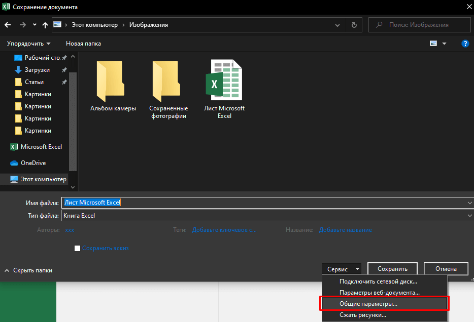Change view layout icon in toolbar

(x=434, y=44)
